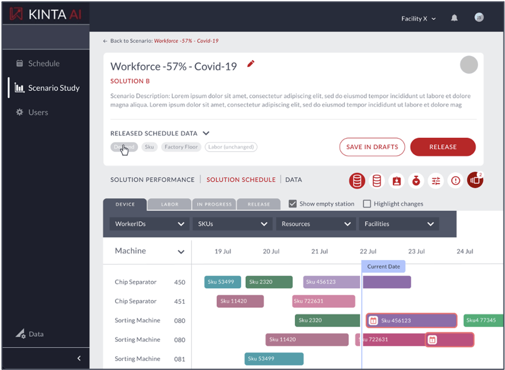Switch to the In Progress tab
The image size is (505, 370).
point(214,204)
